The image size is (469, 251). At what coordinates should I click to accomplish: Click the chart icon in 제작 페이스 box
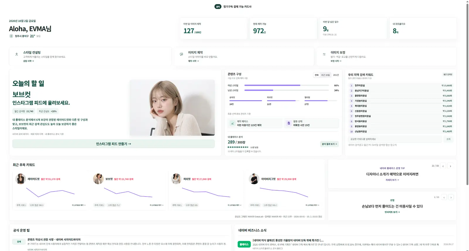pyautogui.click(x=232, y=123)
